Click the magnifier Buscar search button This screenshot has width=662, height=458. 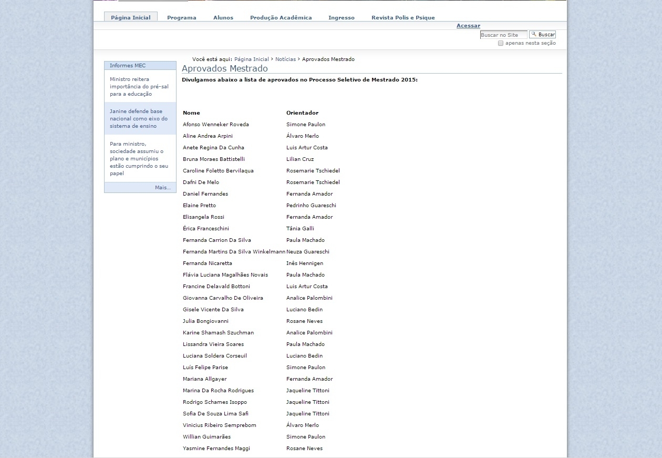coord(543,35)
